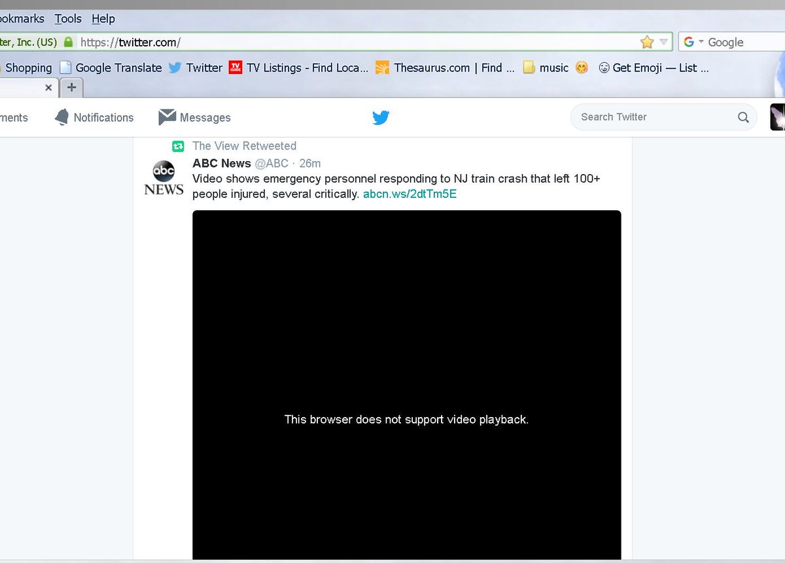The height and width of the screenshot is (563, 785).
Task: Open the TV Listings bookmark
Action: pyautogui.click(x=299, y=67)
